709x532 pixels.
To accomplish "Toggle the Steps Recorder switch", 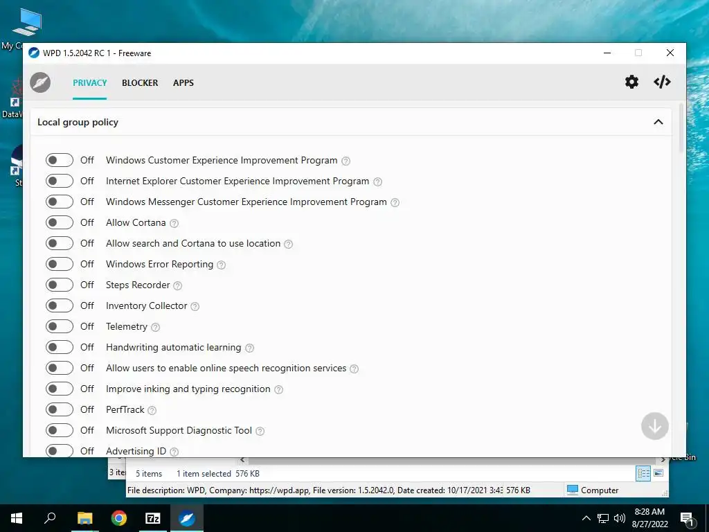I will [60, 285].
